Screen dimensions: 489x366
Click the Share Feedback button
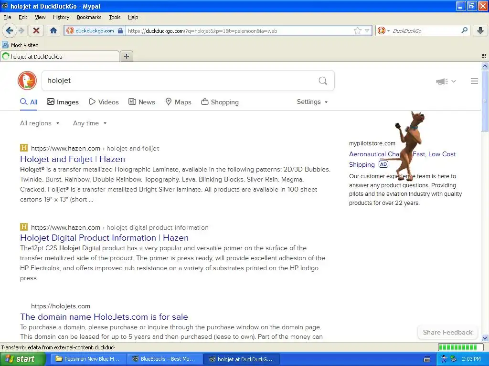[447, 332]
